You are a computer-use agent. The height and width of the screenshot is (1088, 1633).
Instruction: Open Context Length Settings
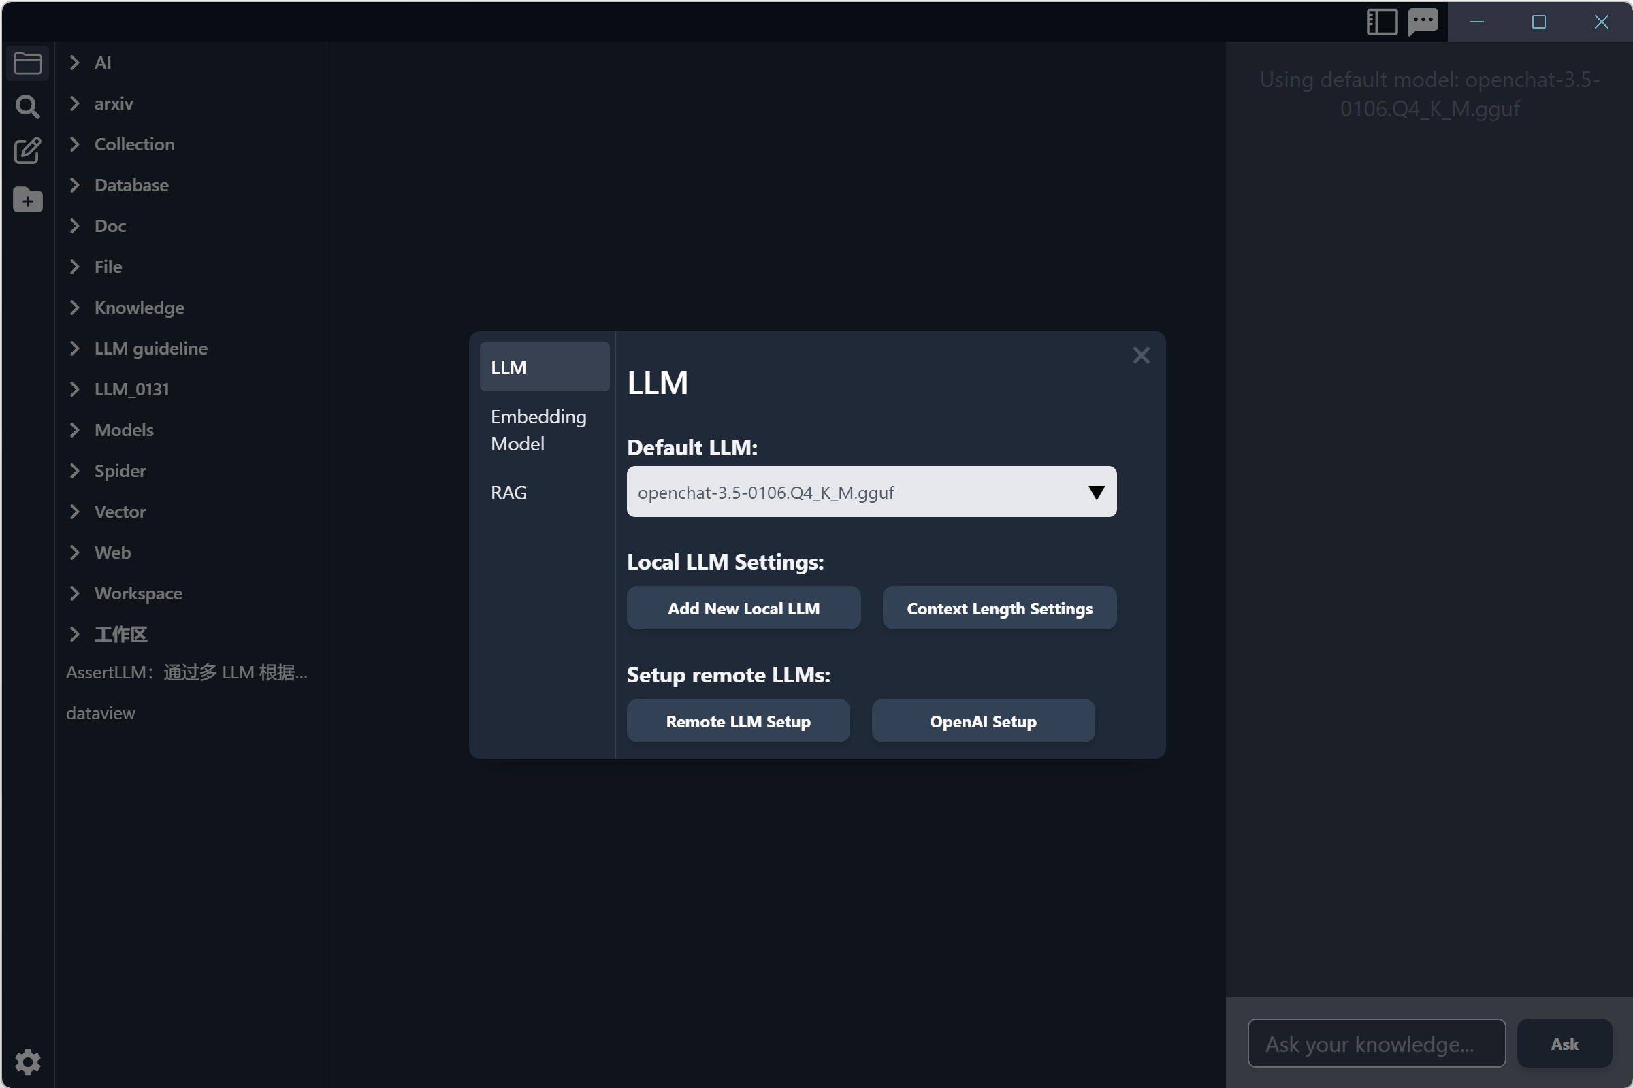pyautogui.click(x=999, y=608)
